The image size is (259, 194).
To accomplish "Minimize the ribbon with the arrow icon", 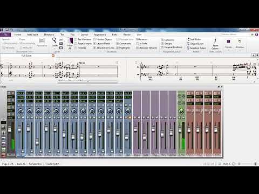I will (x=253, y=34).
